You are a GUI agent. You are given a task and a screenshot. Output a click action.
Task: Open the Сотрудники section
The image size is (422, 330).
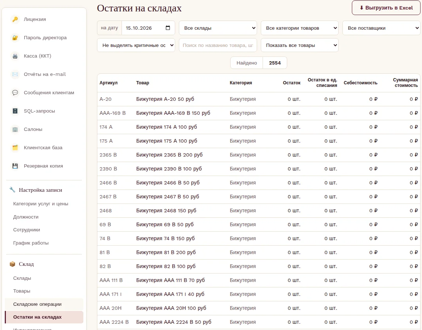click(x=27, y=230)
